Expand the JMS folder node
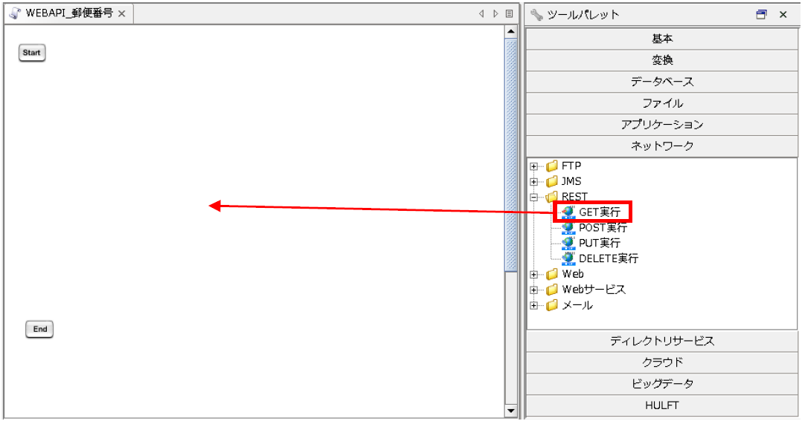This screenshot has width=802, height=421. tap(533, 182)
